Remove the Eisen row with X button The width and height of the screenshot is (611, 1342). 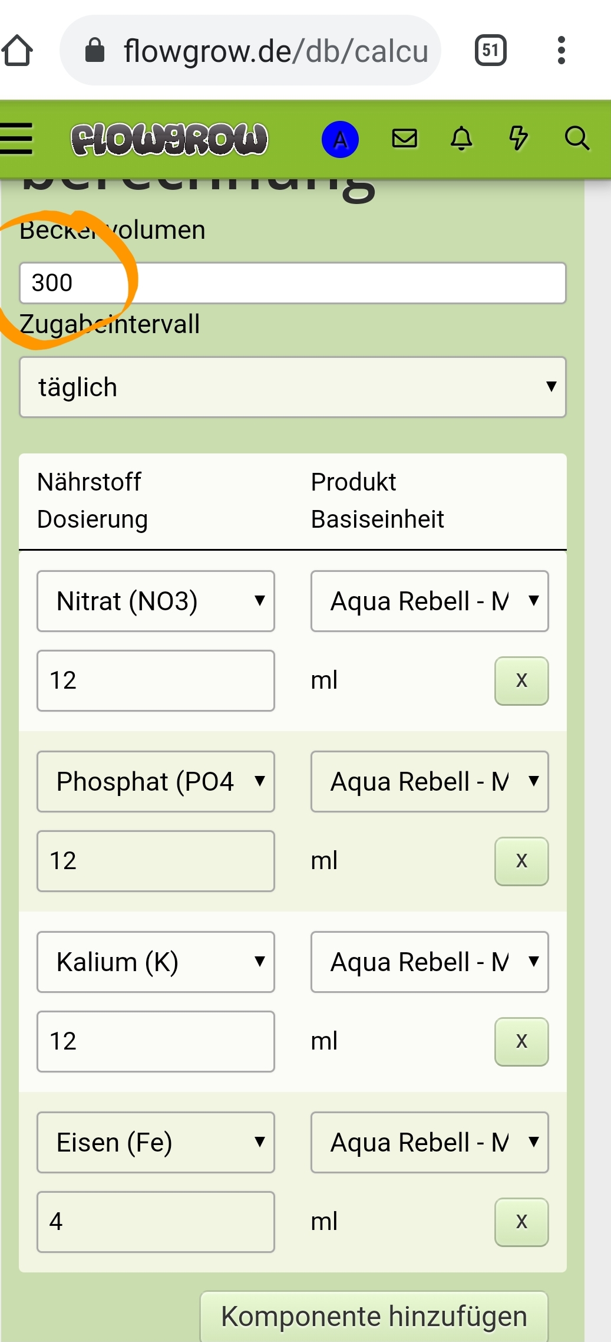pos(521,1222)
